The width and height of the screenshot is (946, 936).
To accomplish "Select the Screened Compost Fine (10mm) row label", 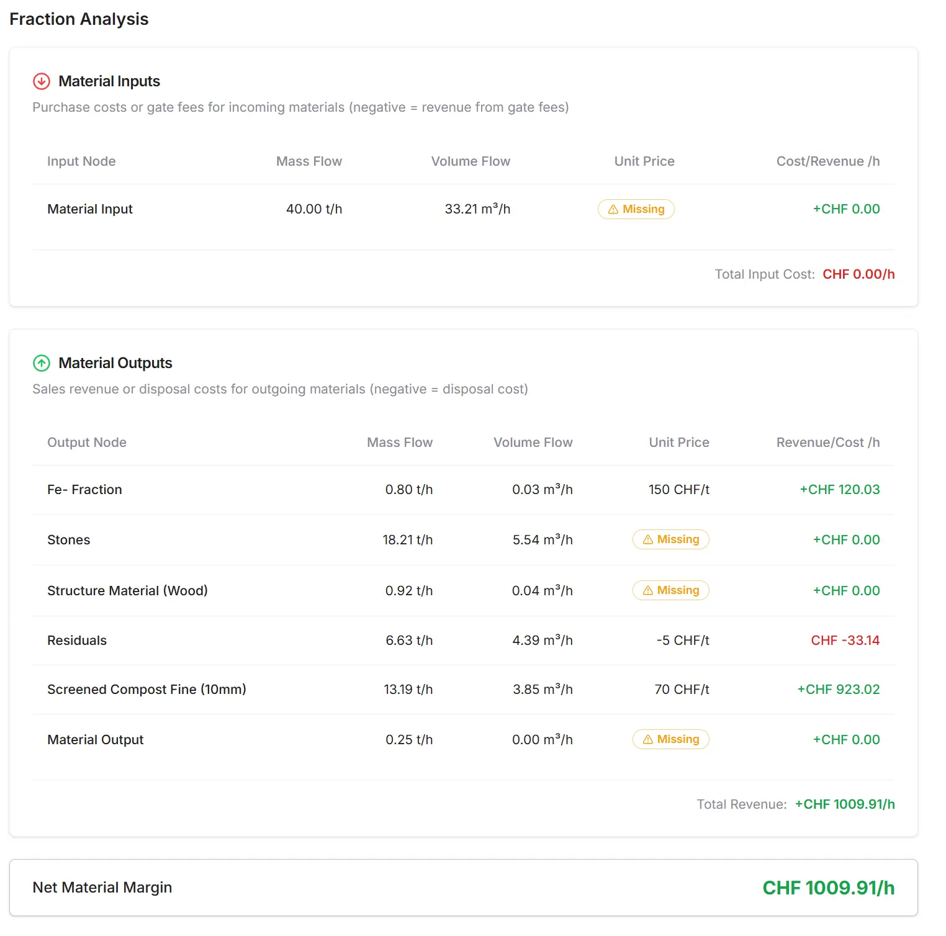I will click(x=146, y=690).
